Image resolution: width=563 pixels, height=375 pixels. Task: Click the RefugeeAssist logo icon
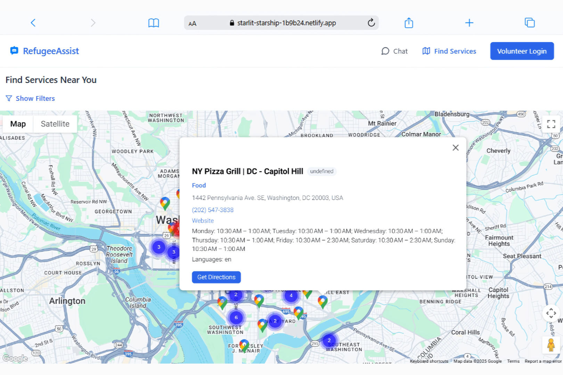point(14,51)
